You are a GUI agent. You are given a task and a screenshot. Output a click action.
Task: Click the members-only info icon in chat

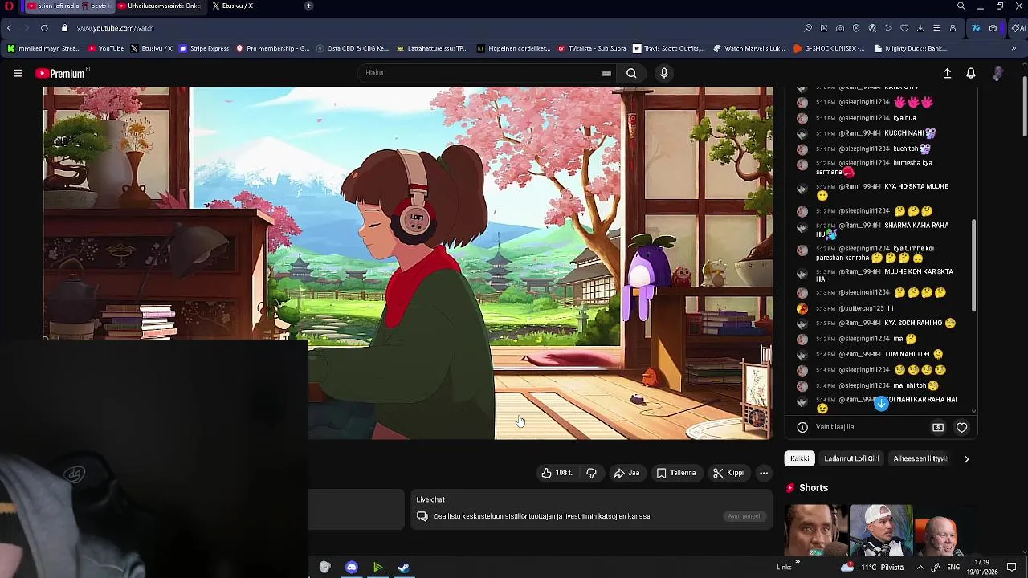pos(802,427)
